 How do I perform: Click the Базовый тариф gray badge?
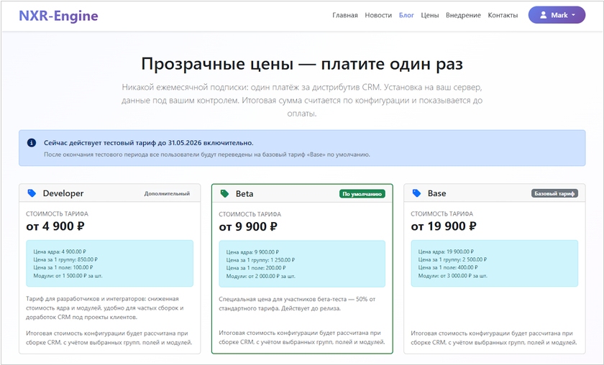click(554, 193)
